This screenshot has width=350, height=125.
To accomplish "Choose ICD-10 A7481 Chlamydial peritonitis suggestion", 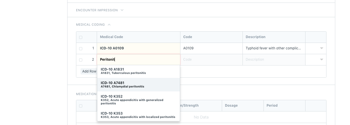I will point(138,84).
